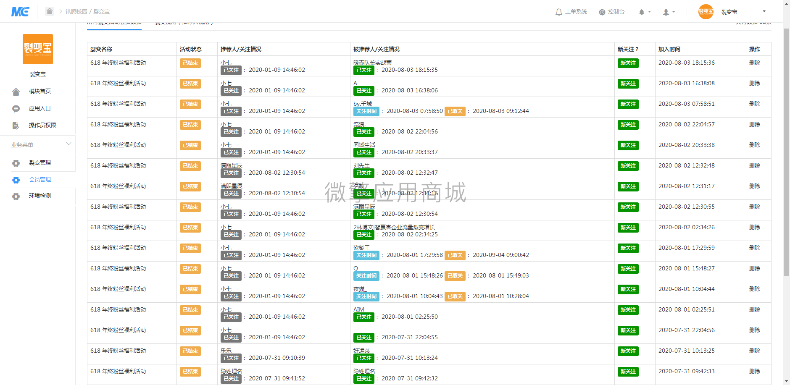The width and height of the screenshot is (790, 385).
Task: Expand the 裂变宝 account dropdown arrow
Action: pyautogui.click(x=764, y=11)
